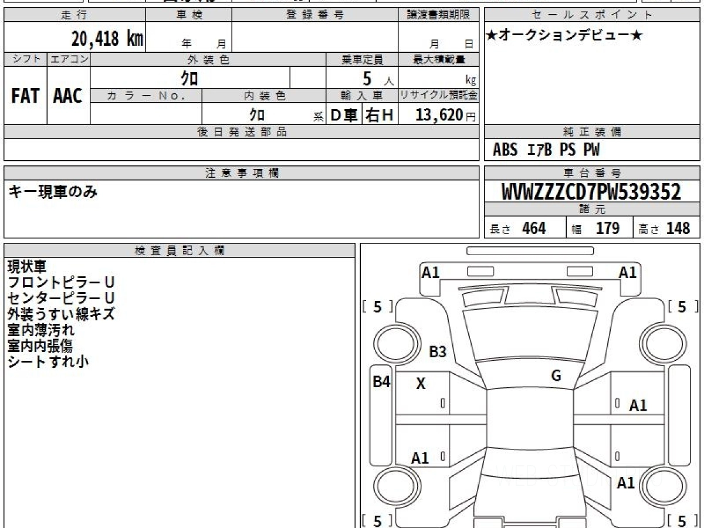Click the exterior color value クロ
This screenshot has height=528, width=704.
[190, 77]
